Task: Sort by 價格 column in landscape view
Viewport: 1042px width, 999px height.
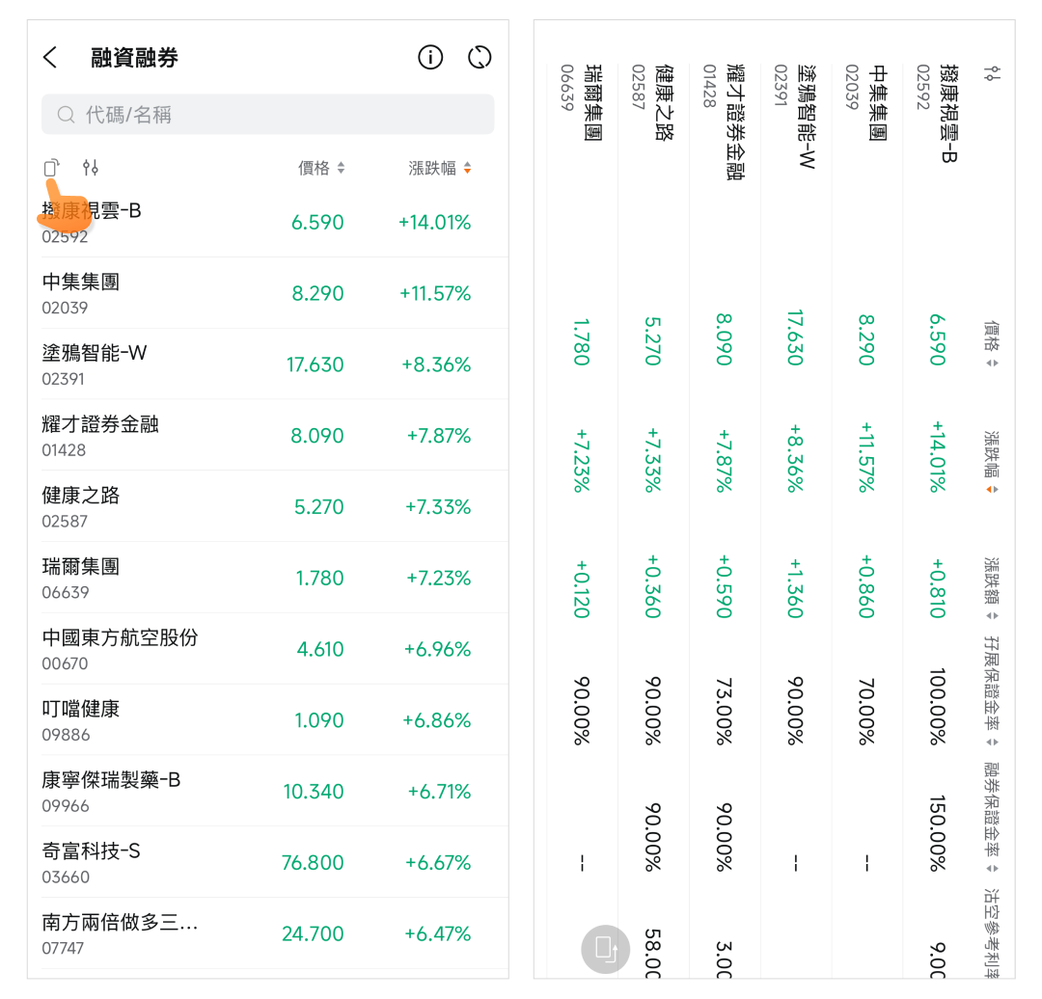Action: [x=992, y=345]
